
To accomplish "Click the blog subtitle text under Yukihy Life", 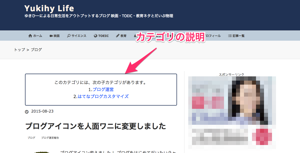I will (x=99, y=16).
